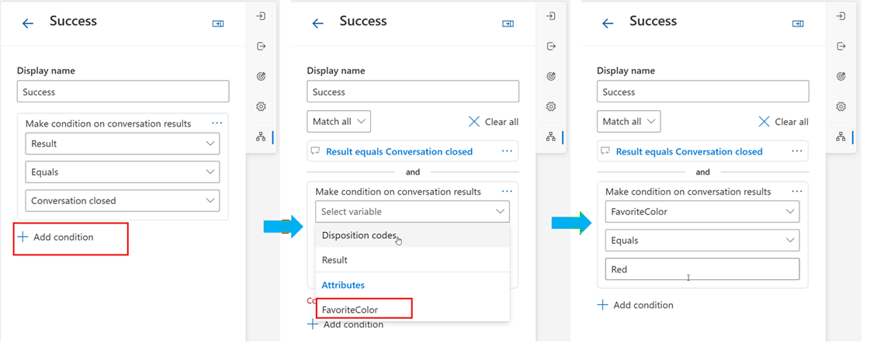
Task: Click the target goal icon in the middle sidebar
Action: (x=551, y=76)
